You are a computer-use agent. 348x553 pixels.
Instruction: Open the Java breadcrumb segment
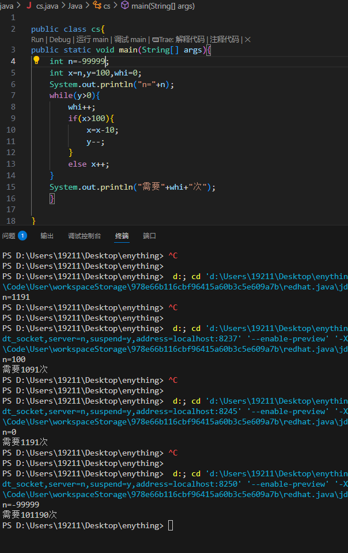75,6
